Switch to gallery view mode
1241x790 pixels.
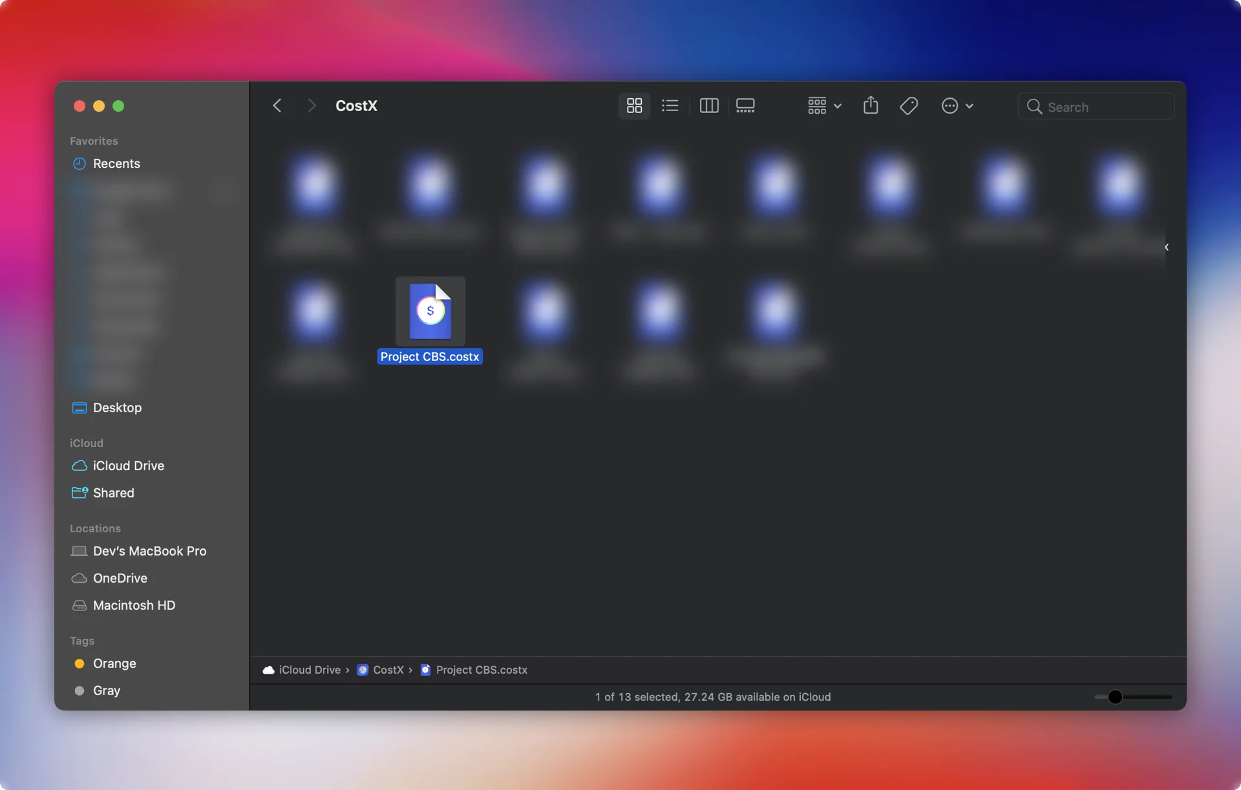click(x=745, y=105)
